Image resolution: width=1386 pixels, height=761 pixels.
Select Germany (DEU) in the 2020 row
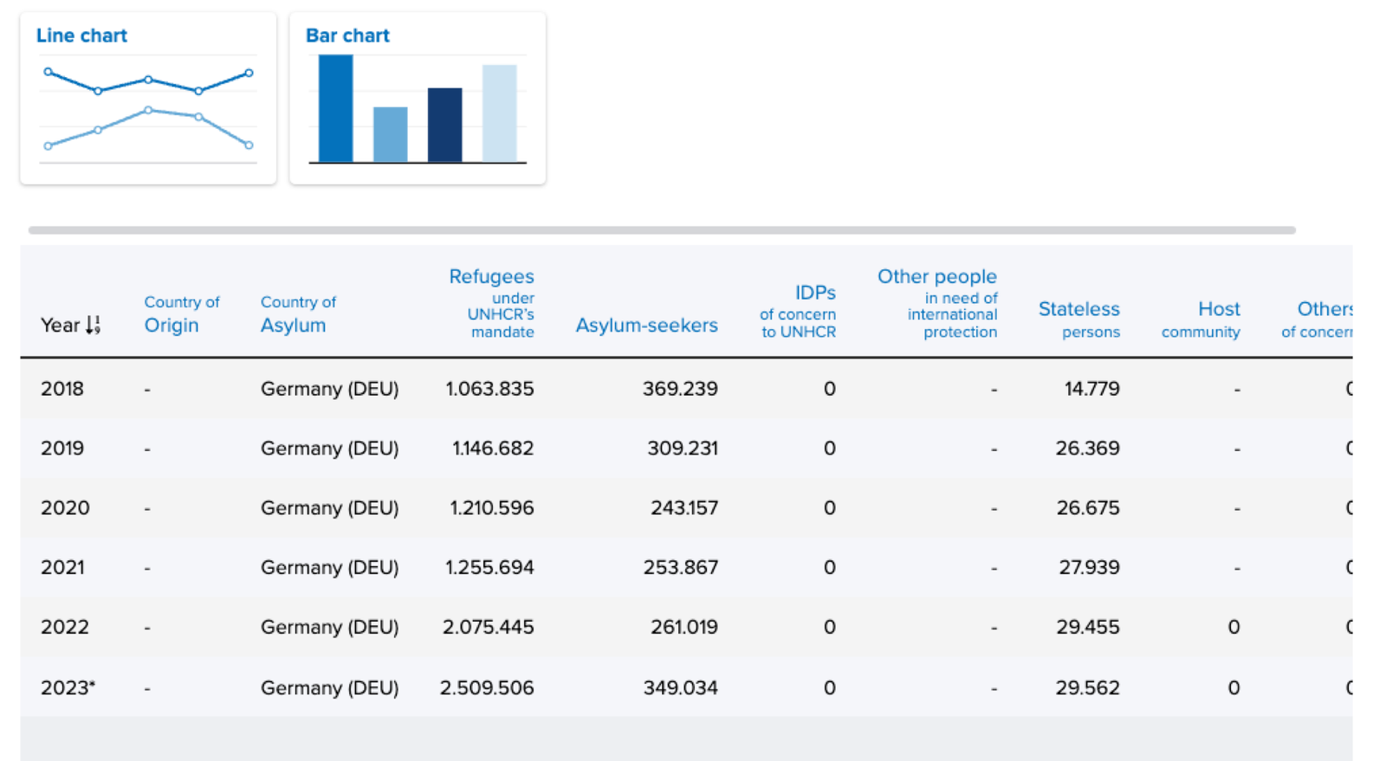pyautogui.click(x=329, y=508)
